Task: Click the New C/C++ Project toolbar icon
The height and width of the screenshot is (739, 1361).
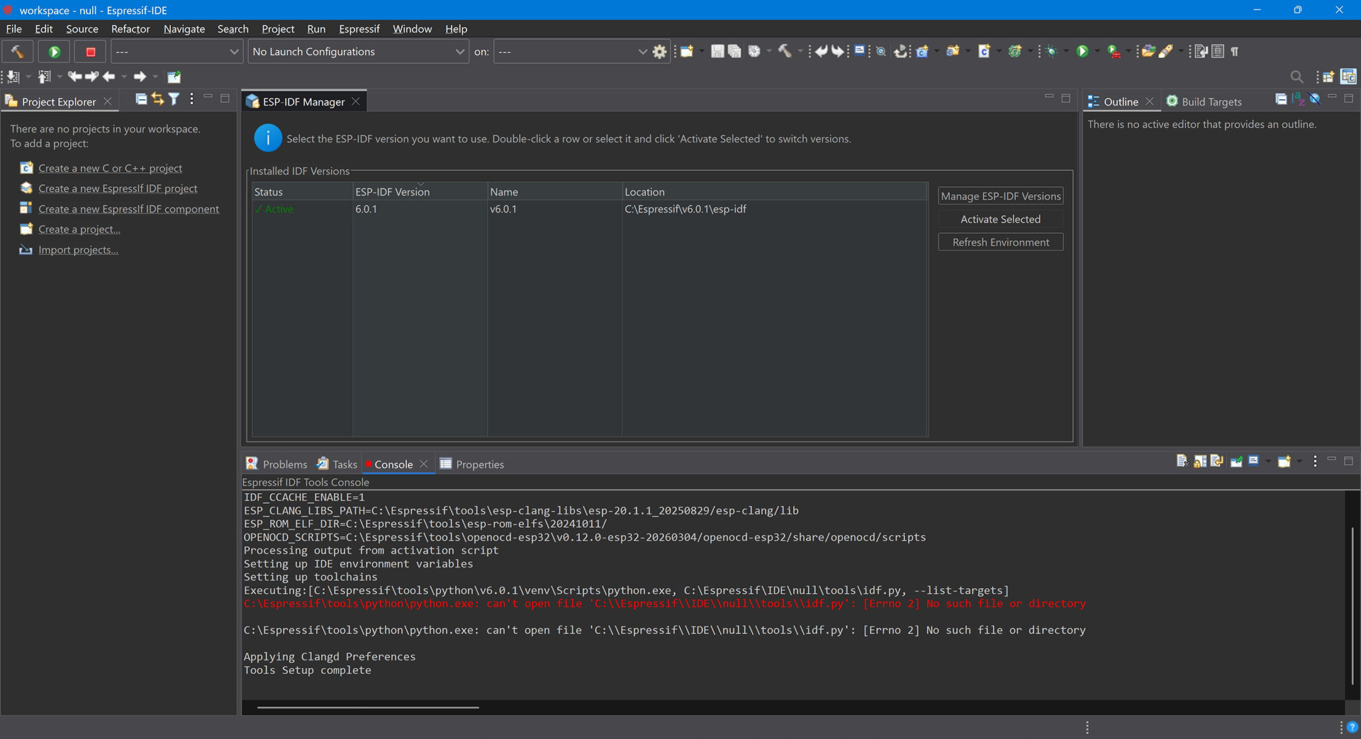Action: click(x=922, y=51)
